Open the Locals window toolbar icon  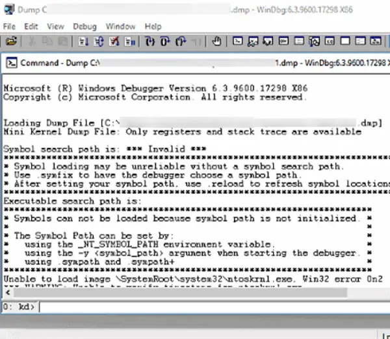click(268, 41)
